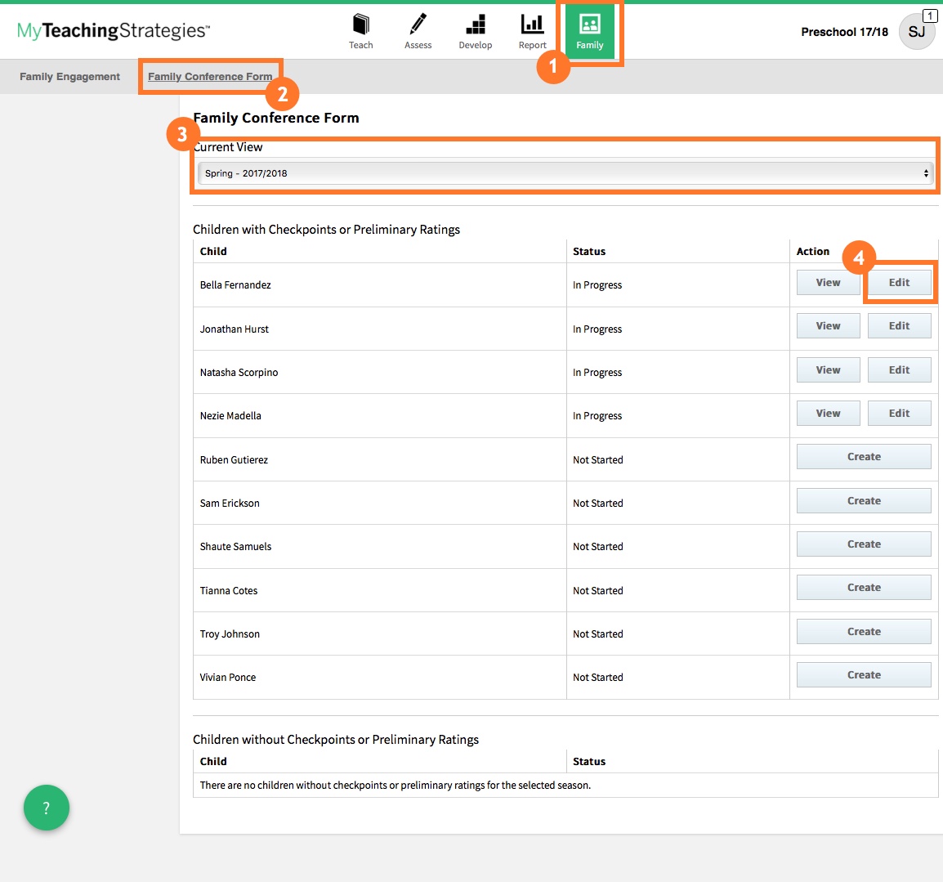Click the MyTeachingStrategies logo

coord(114,31)
